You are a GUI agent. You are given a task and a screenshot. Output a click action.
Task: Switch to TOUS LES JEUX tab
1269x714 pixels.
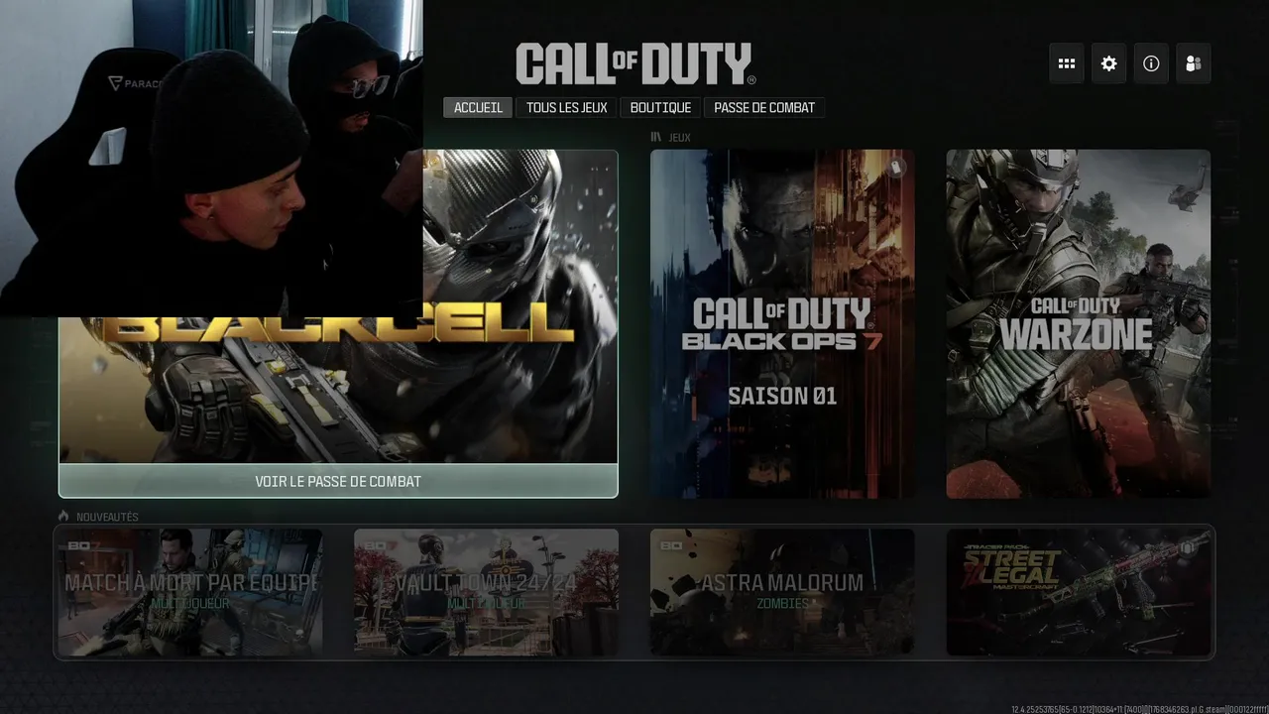point(567,107)
